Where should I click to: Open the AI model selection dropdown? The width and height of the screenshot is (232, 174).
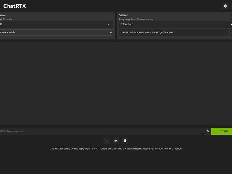pos(57,24)
